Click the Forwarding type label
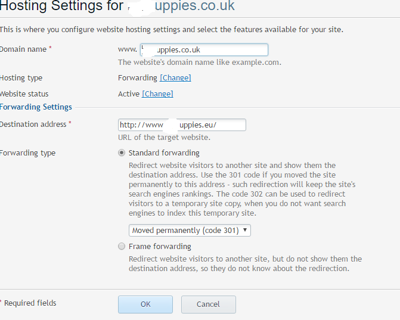This screenshot has height=320, width=400. pos(27,153)
